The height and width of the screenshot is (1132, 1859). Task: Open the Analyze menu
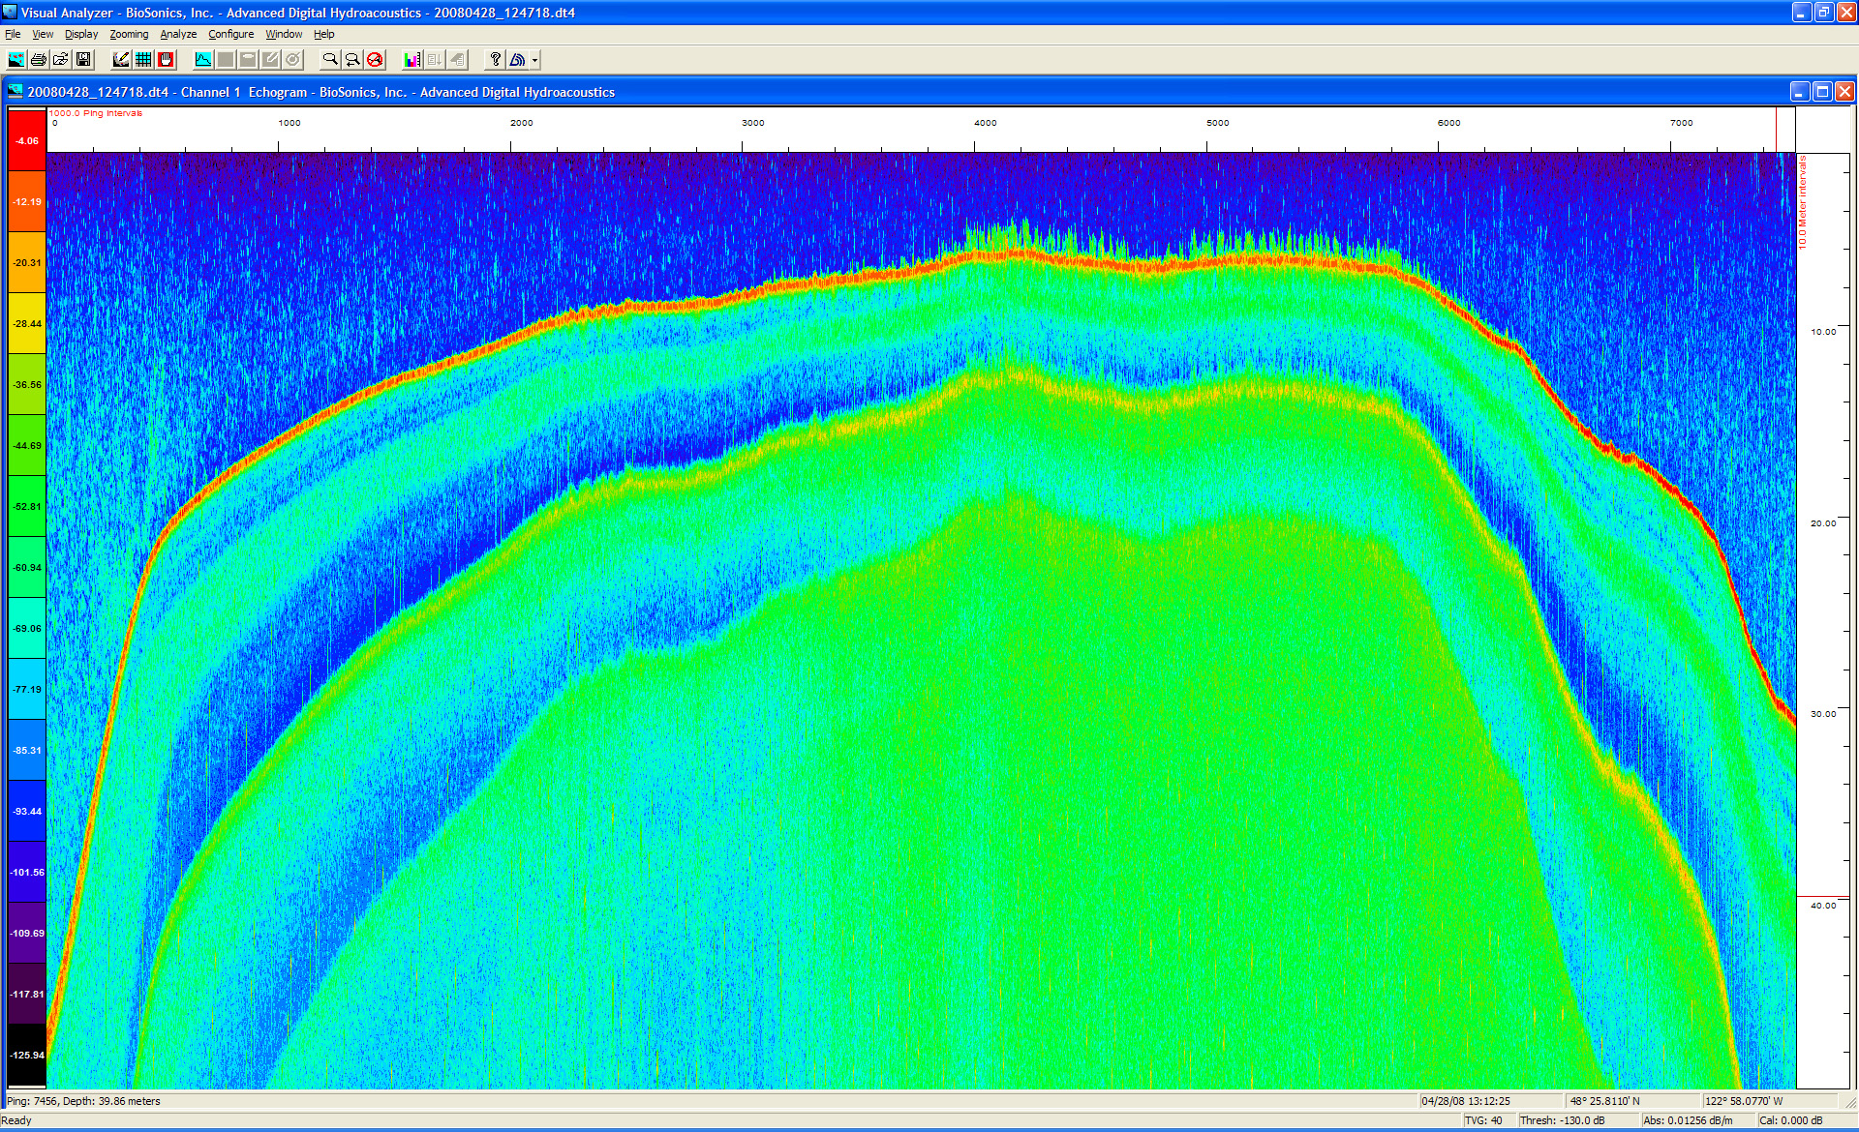coord(178,34)
